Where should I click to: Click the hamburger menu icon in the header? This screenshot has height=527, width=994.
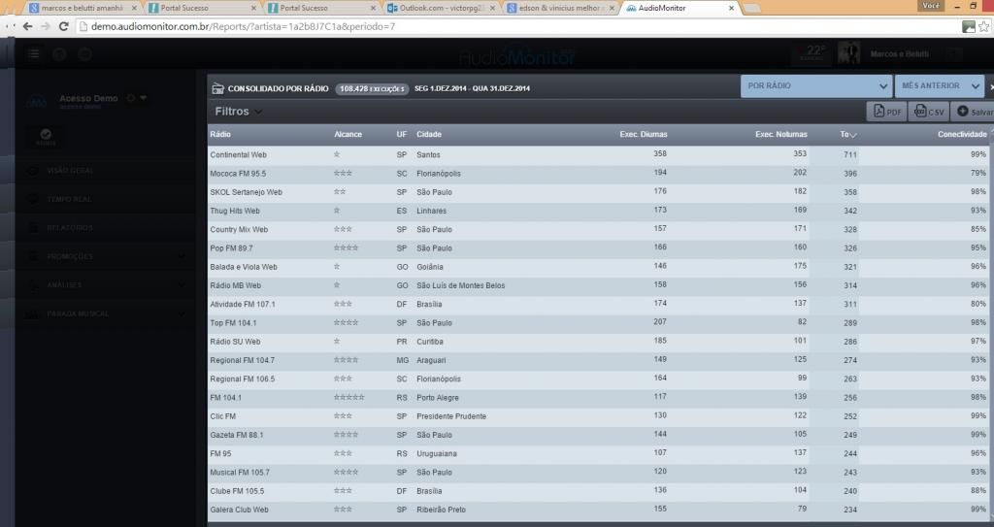point(34,54)
